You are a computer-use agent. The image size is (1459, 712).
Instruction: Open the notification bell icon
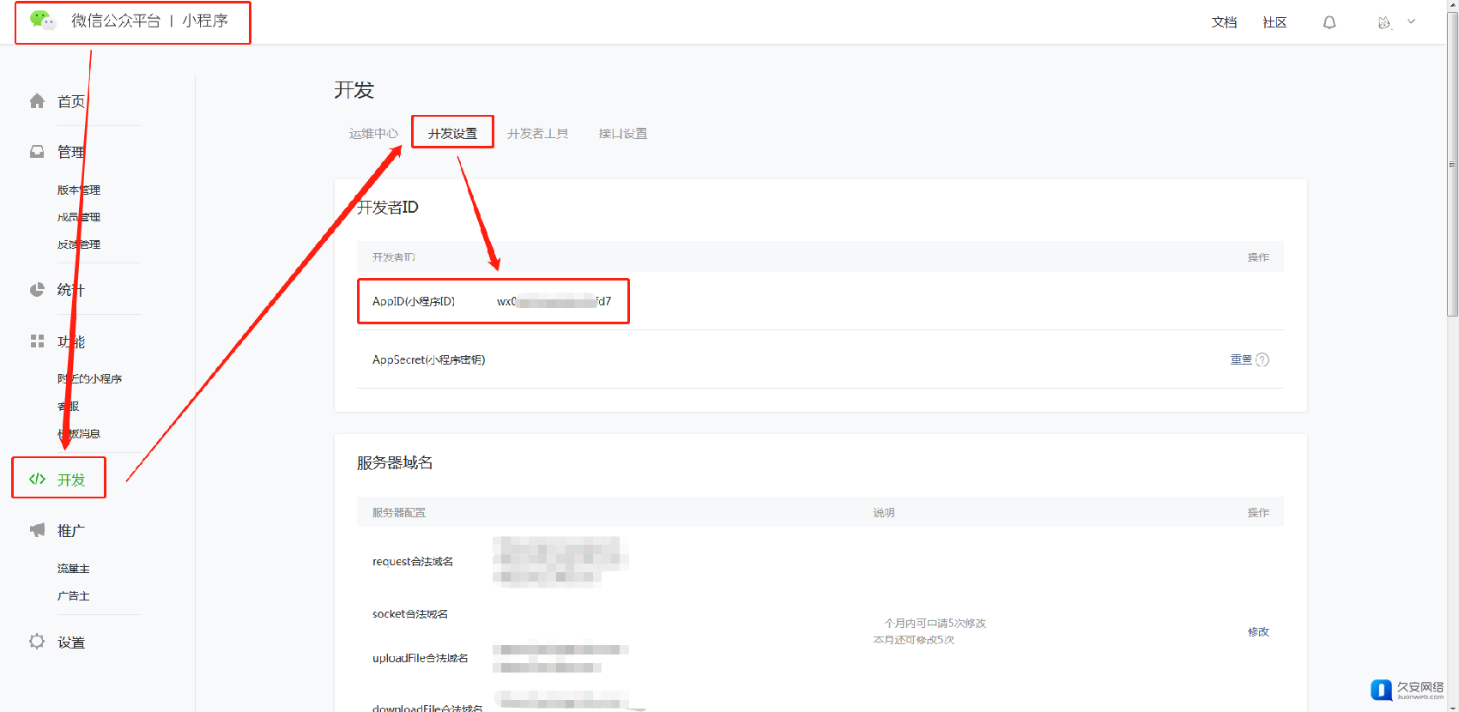[1329, 22]
